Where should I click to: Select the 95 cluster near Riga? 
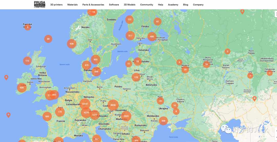click(x=138, y=62)
